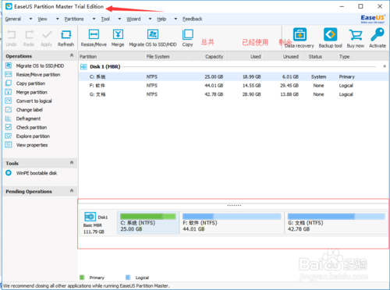The width and height of the screenshot is (390, 290).
Task: Open the Wizard menu
Action: click(x=133, y=19)
